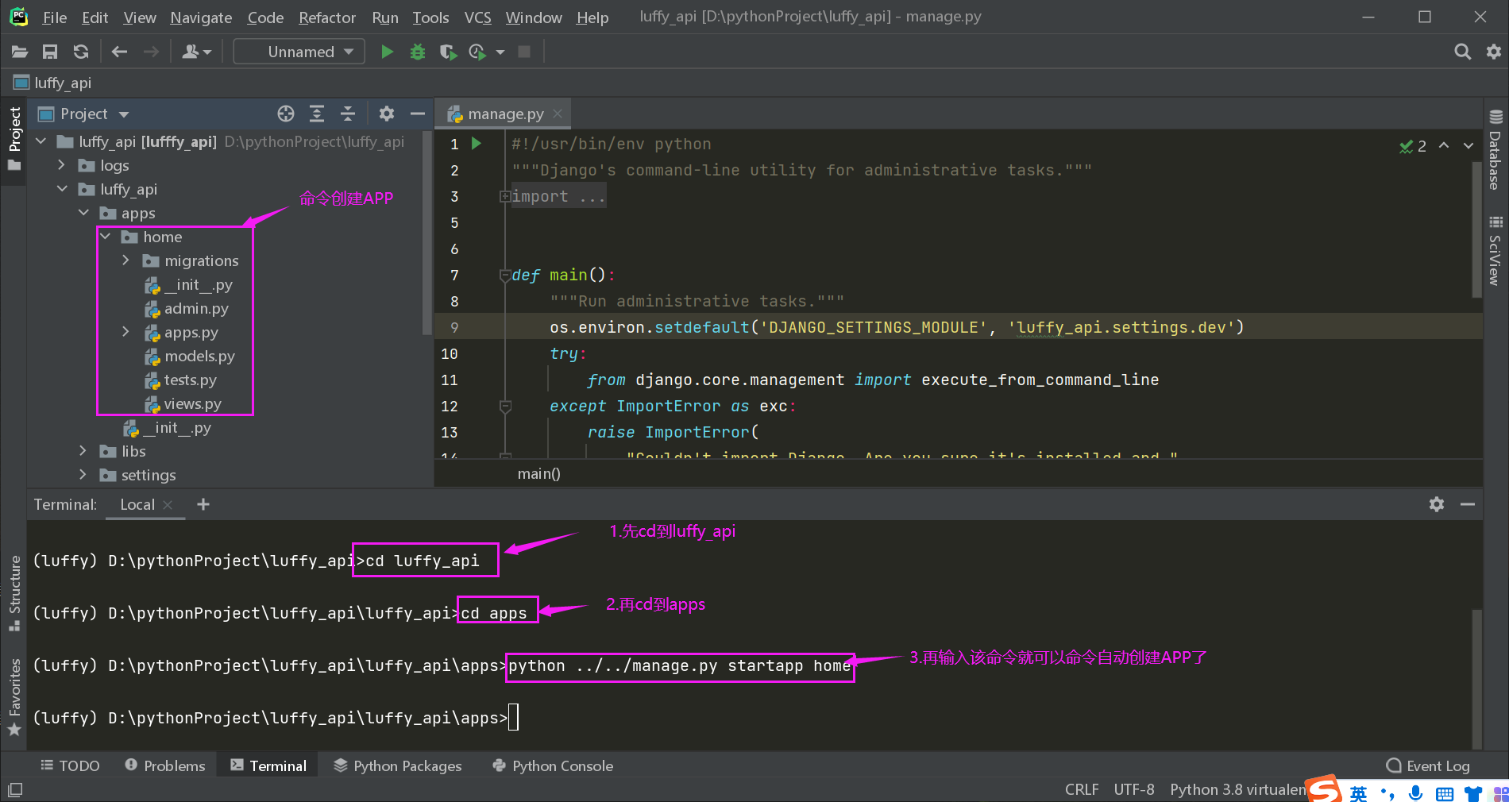Open the SciView tool window

coord(1495,250)
